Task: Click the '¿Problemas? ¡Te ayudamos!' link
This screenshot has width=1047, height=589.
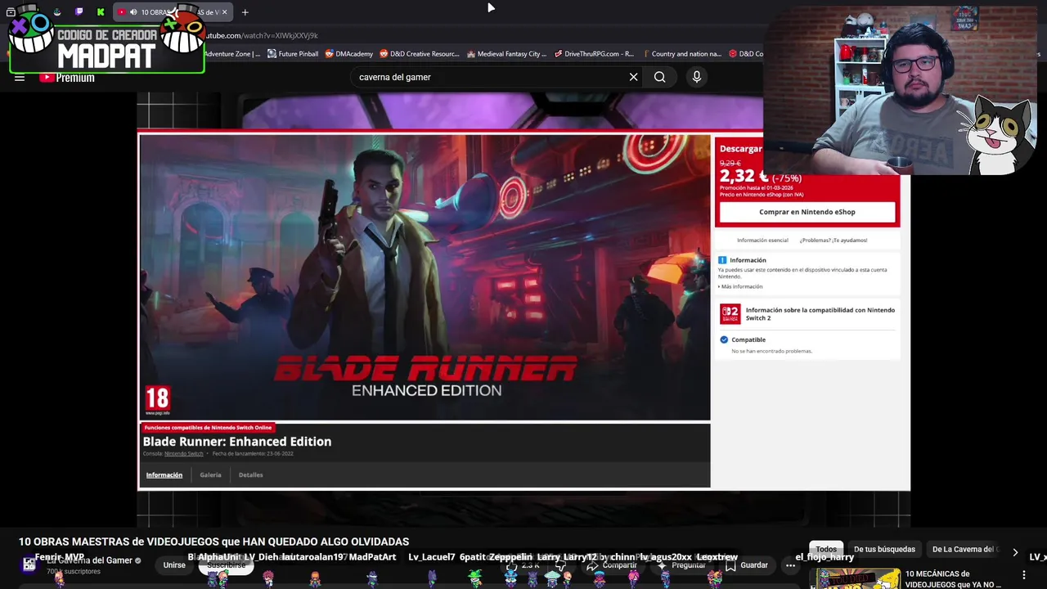Action: 834,241
